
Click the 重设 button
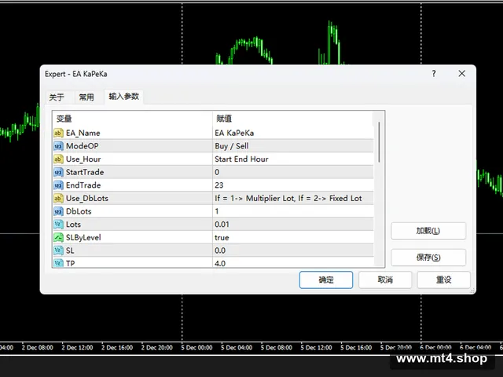(443, 280)
